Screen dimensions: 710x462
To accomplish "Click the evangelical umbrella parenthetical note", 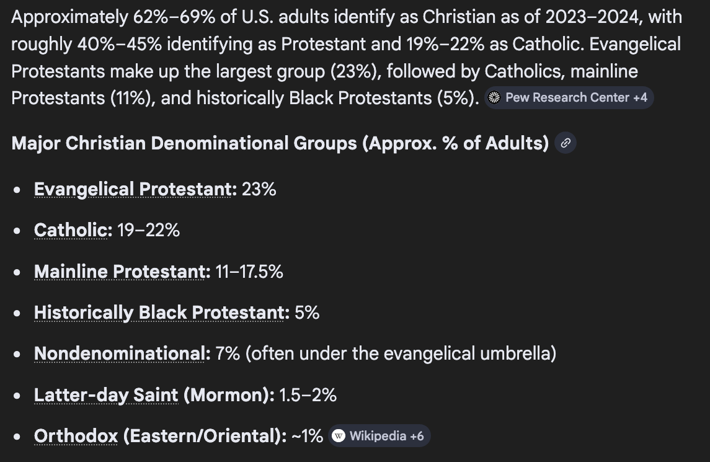I will click(401, 353).
